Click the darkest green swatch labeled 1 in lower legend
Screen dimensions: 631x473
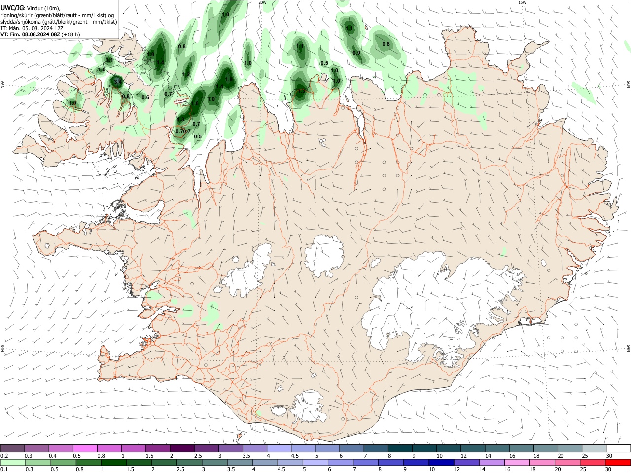(x=114, y=463)
